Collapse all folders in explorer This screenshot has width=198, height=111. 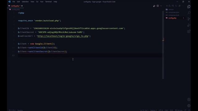tap(179, 6)
